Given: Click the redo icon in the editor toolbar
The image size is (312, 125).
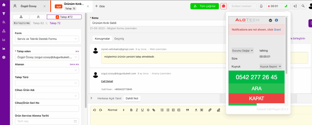Looking at the screenshot, I should [101, 110].
